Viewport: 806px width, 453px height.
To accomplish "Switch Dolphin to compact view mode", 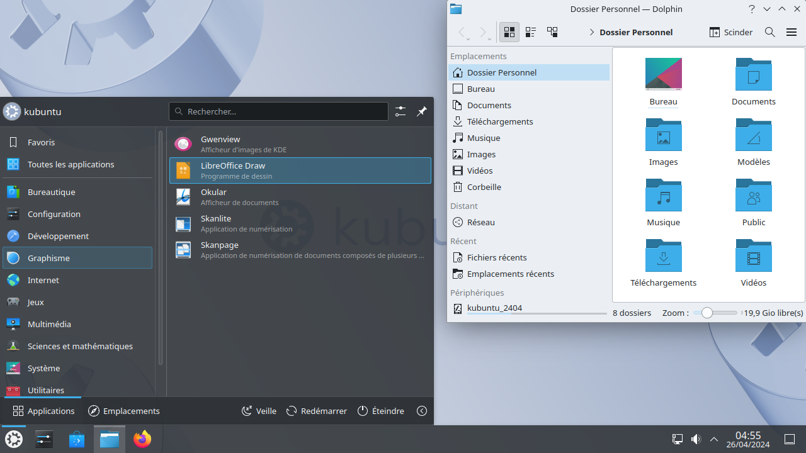I will tap(531, 32).
